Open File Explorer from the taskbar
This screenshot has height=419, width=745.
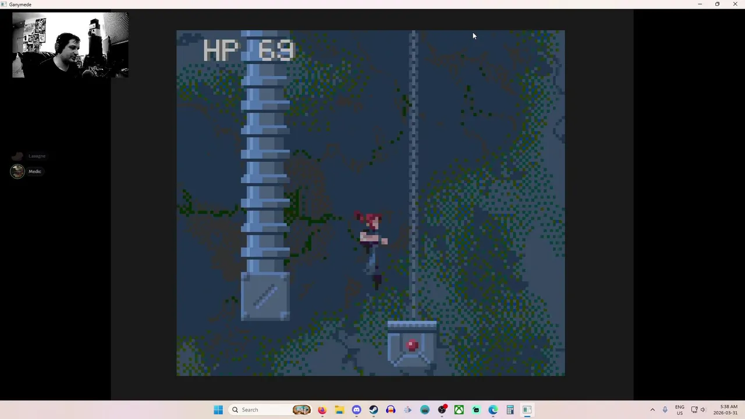click(x=339, y=410)
